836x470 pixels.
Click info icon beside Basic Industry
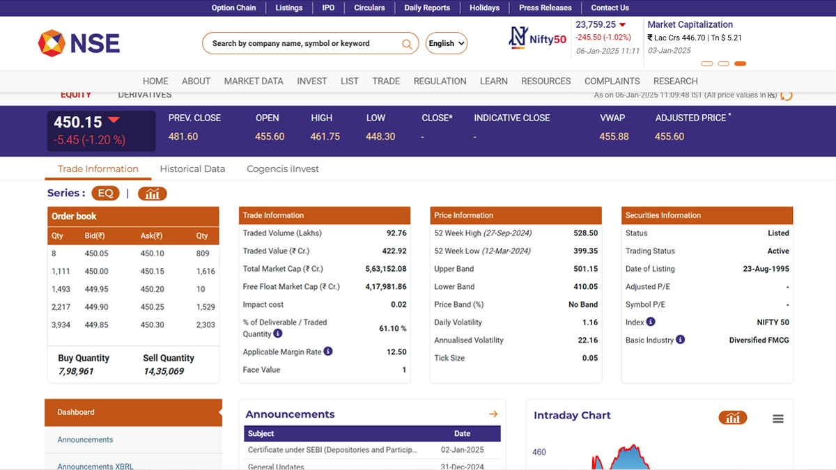click(681, 340)
